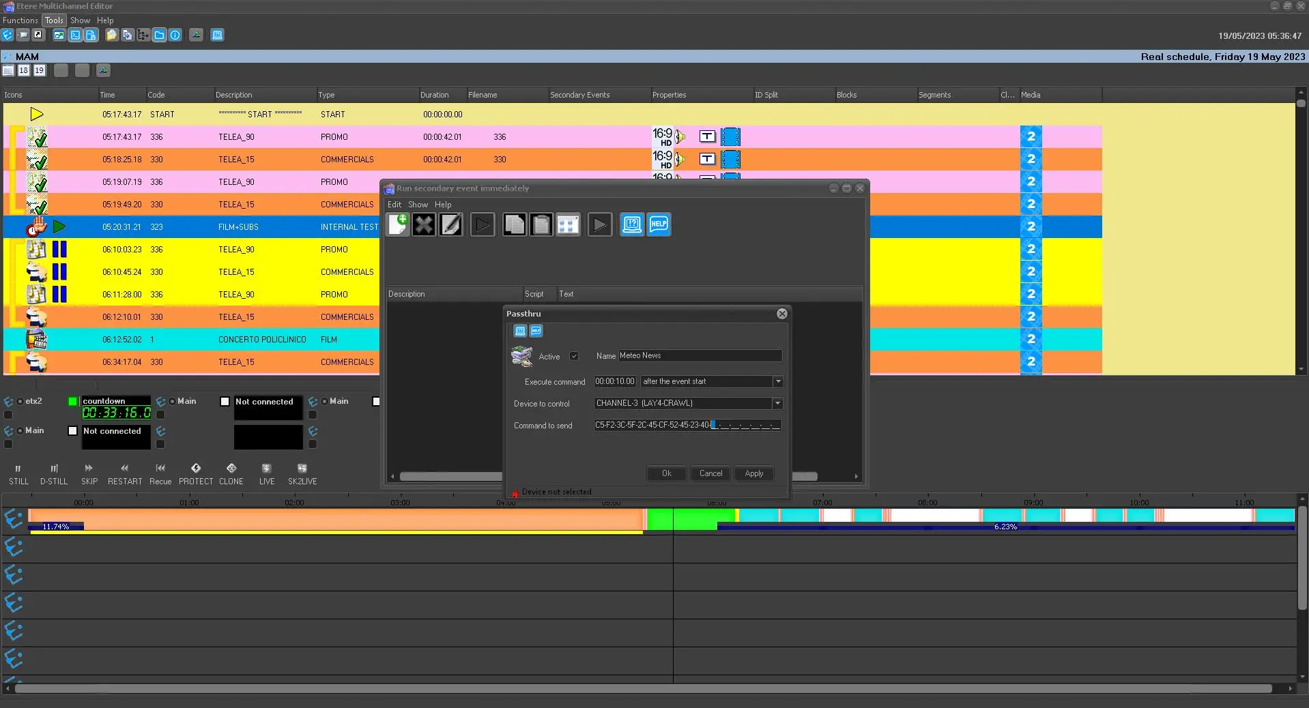Screen dimensions: 1309x708
Task: Click the Apply button
Action: click(x=753, y=473)
